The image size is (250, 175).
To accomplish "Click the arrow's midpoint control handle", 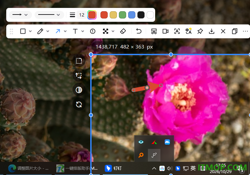I will point(147,87).
